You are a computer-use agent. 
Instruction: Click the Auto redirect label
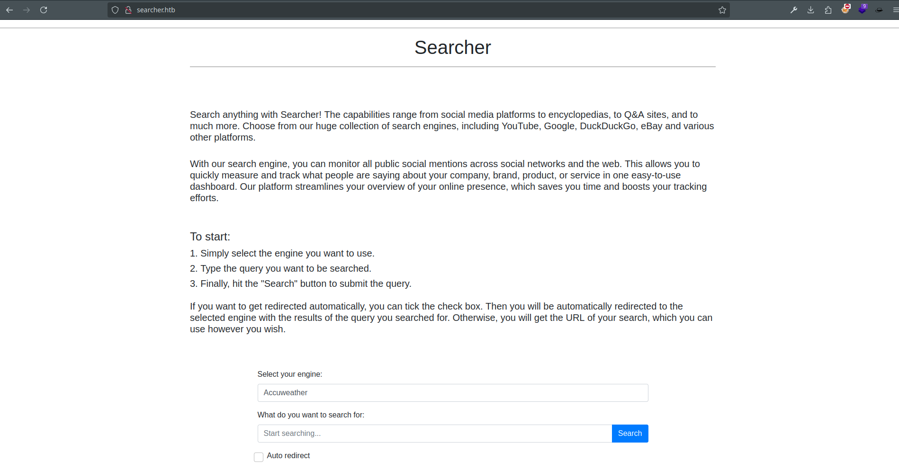pyautogui.click(x=288, y=455)
